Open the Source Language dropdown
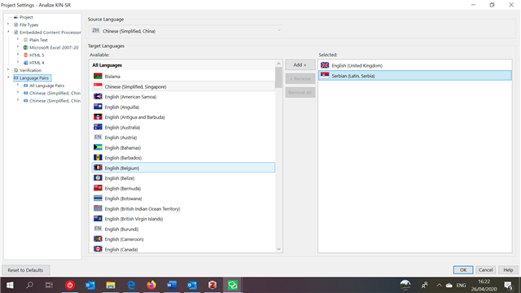Image resolution: width=521 pixels, height=293 pixels. [x=186, y=31]
